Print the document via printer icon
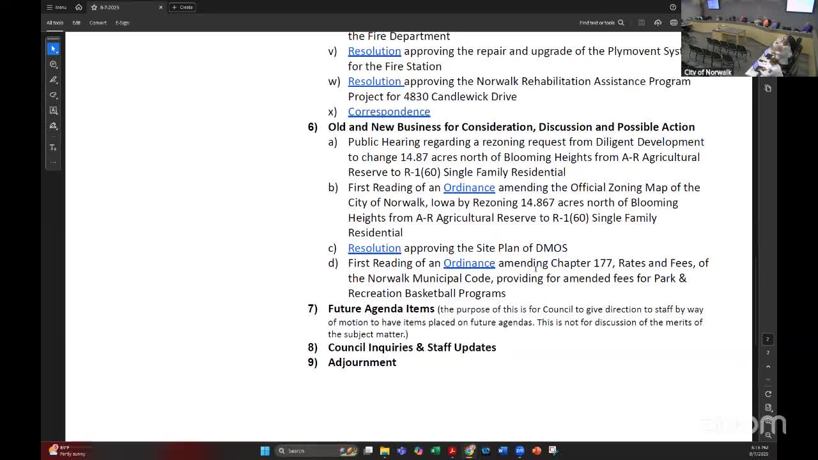 [674, 23]
